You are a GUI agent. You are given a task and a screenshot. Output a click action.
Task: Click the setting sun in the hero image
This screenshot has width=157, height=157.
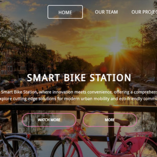116,47
